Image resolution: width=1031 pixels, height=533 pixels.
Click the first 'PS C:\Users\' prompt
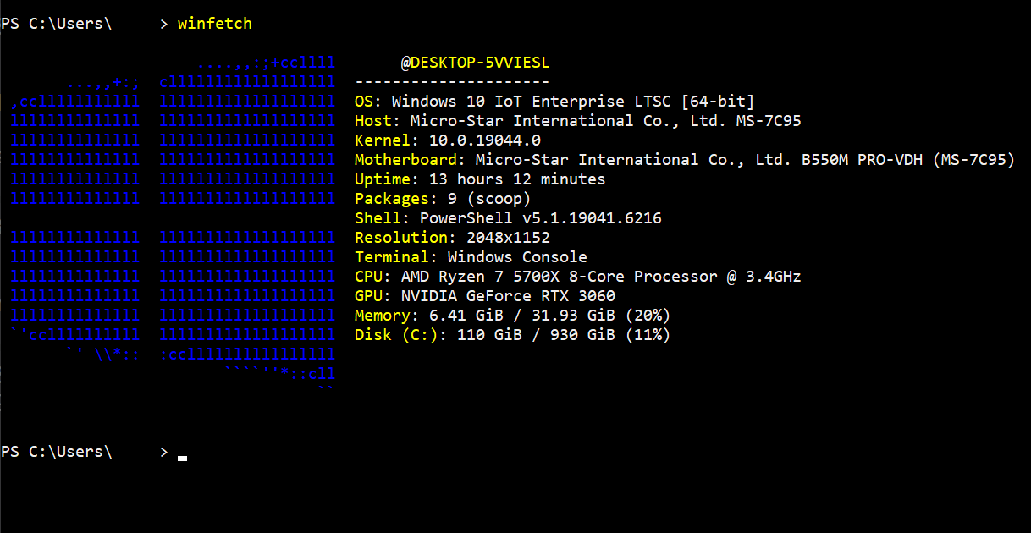tap(57, 24)
